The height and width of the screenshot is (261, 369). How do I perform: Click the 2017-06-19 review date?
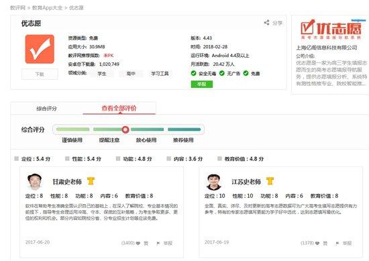pos(217,242)
